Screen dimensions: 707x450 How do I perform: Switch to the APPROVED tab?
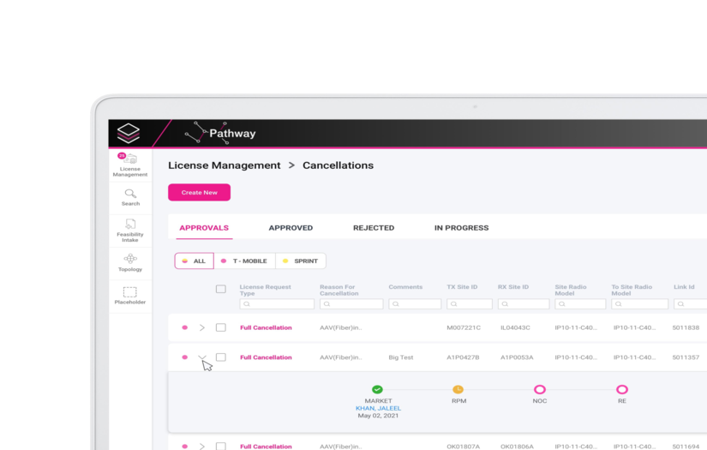click(x=291, y=228)
